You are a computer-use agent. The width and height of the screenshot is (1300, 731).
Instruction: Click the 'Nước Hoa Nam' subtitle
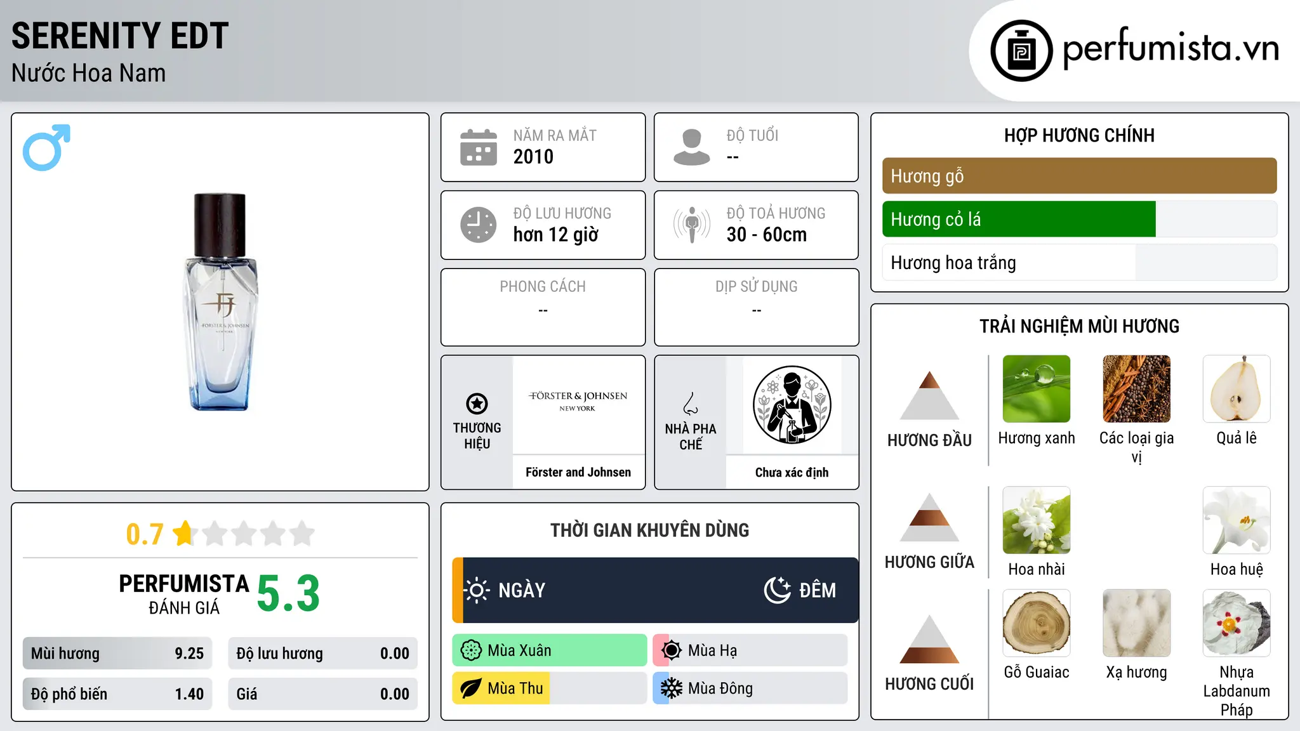[88, 73]
